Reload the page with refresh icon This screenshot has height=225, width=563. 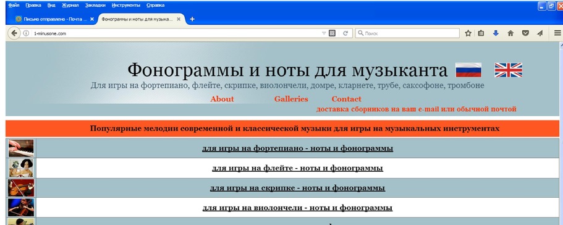pos(345,33)
